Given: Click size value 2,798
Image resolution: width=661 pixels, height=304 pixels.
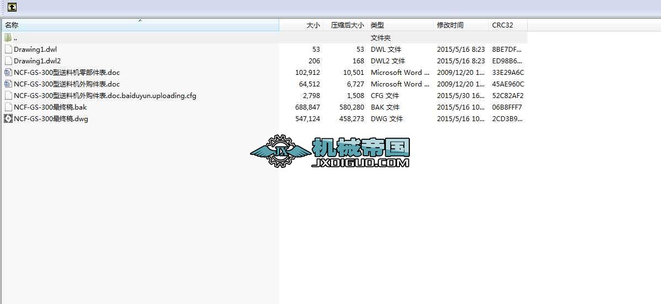Looking at the screenshot, I should tap(312, 96).
